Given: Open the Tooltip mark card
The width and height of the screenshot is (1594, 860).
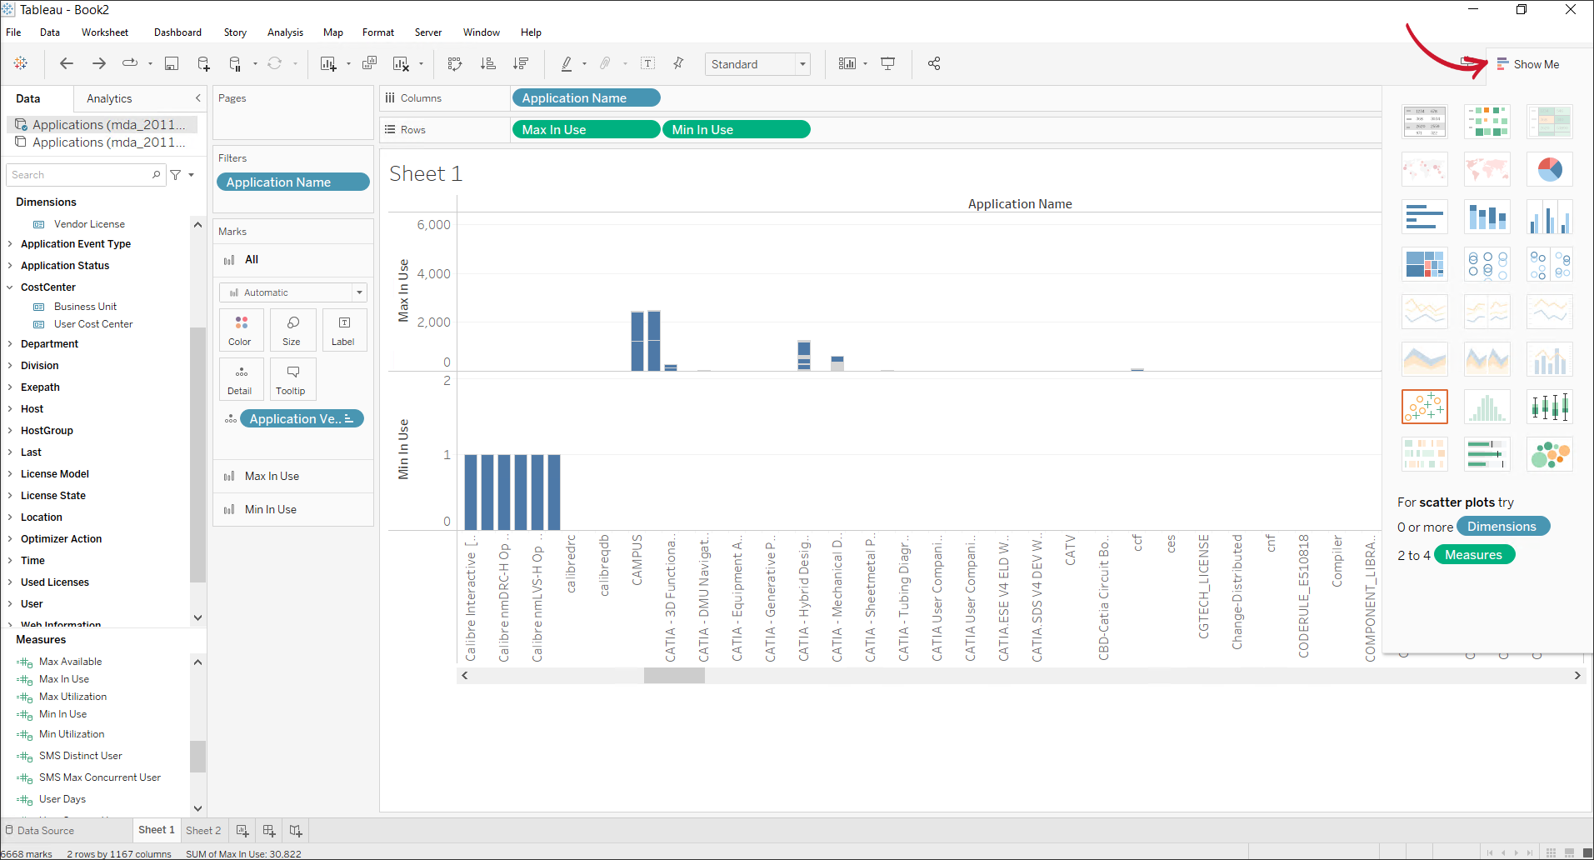Looking at the screenshot, I should [x=292, y=379].
